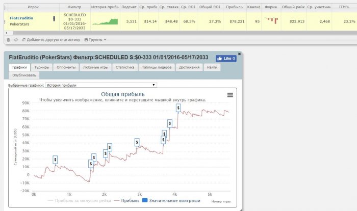Click the refresh icon under the table
This screenshot has height=211, width=357.
coord(16,40)
